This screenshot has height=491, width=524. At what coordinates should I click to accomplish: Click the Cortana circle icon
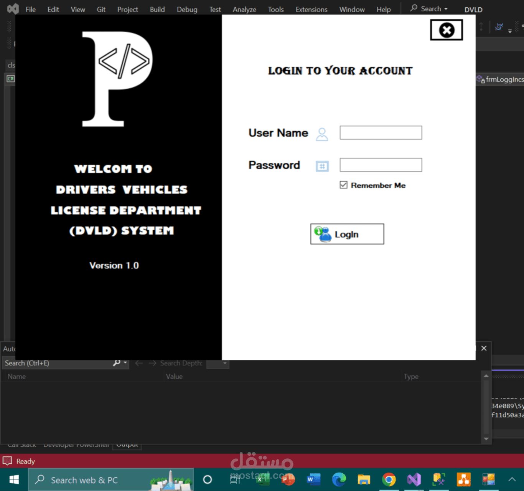coord(208,479)
